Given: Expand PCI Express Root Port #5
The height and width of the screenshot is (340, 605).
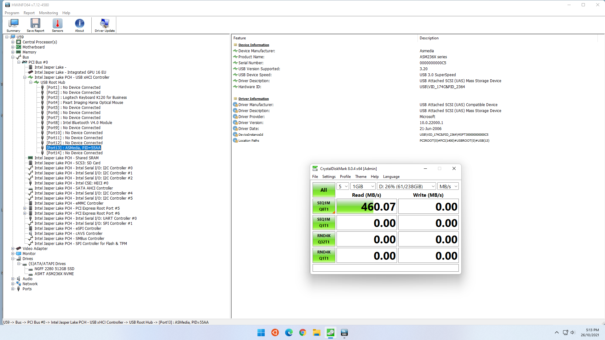Looking at the screenshot, I should 25,208.
